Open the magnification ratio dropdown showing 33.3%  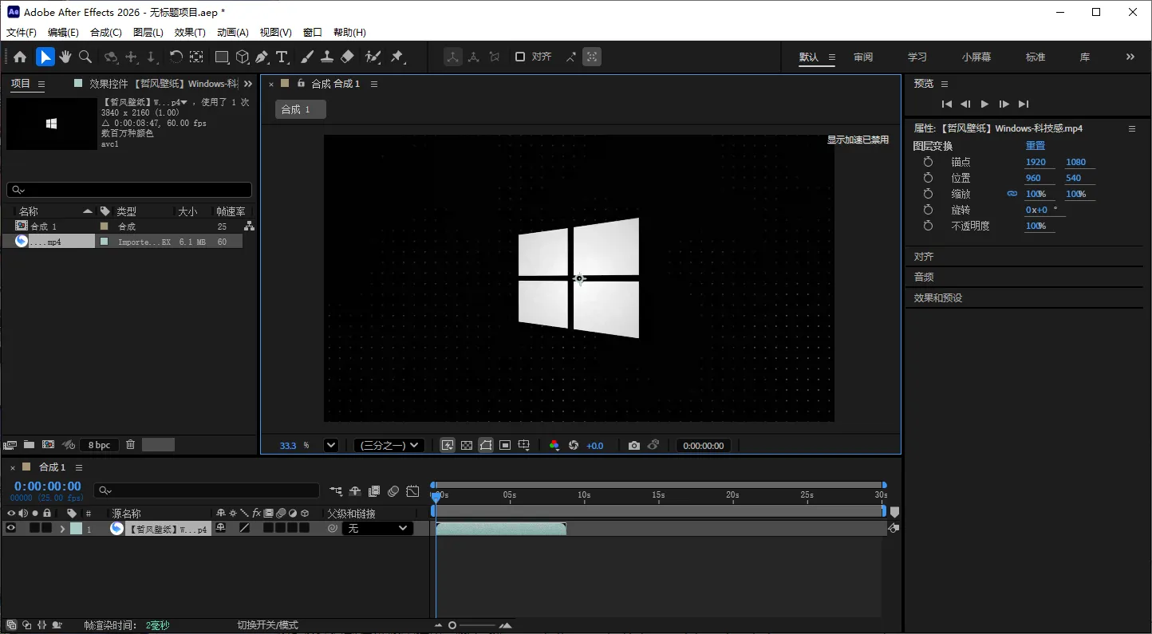click(330, 445)
